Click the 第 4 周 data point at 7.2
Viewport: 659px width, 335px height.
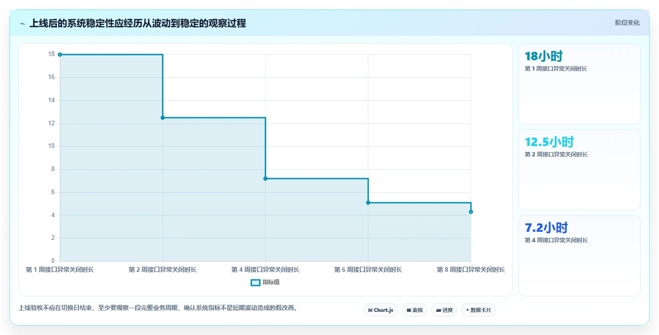[265, 179]
